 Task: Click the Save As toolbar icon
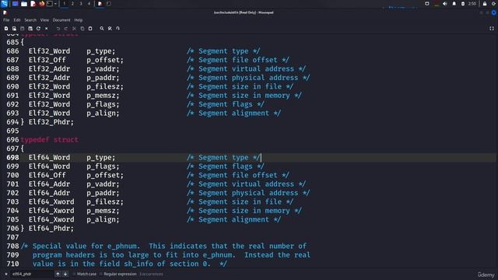coord(30,29)
